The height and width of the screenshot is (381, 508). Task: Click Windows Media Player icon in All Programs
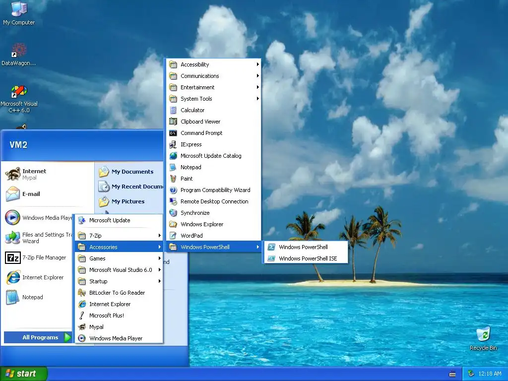tap(82, 338)
